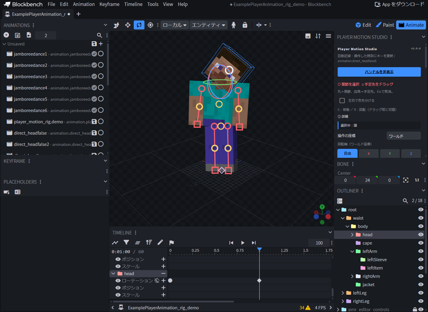Click the add animation plus icon
The height and width of the screenshot is (312, 428).
(6, 35)
